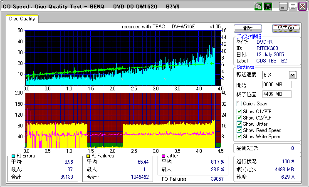The width and height of the screenshot is (309, 187).
Task: Enable the Quick Scan checkbox
Action: 239,104
